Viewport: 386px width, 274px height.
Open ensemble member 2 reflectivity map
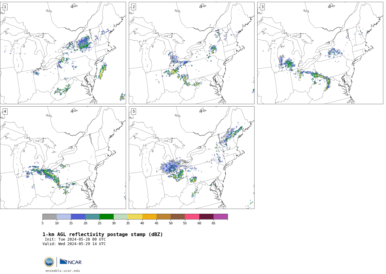(x=191, y=53)
